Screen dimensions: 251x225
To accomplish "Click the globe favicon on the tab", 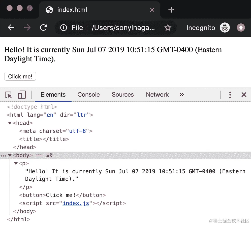I will click(49, 10).
